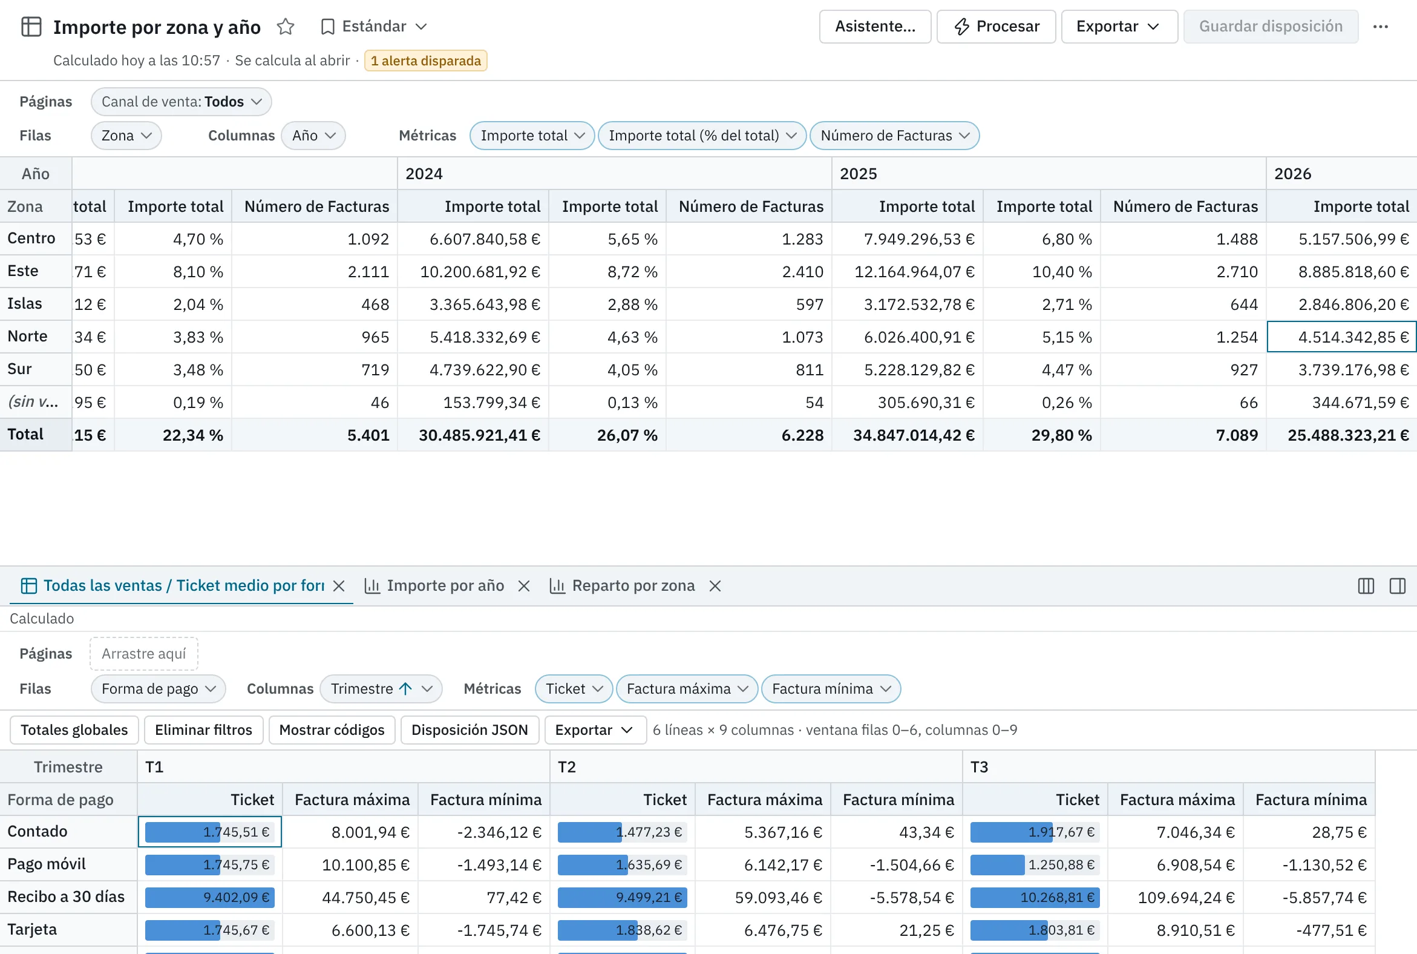
Task: Switch to Reparto por zona tab
Action: [x=622, y=586]
